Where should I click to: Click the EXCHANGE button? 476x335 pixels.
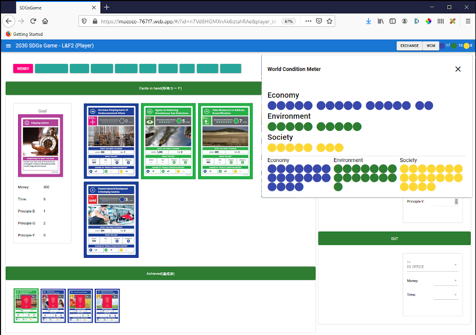click(409, 46)
